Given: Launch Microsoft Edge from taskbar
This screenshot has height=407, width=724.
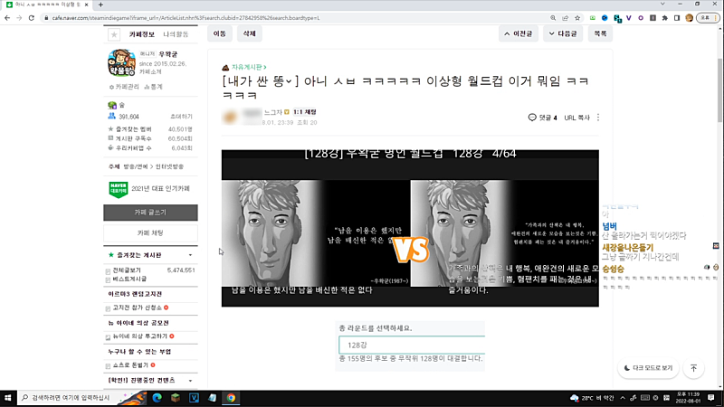Looking at the screenshot, I should point(157,398).
